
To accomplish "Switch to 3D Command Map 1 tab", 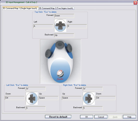I will [20, 8].
